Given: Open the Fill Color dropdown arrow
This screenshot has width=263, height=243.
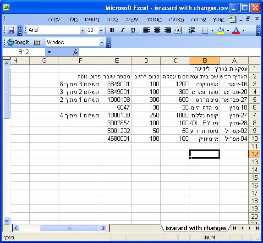Looking at the screenshot, I should (228, 30).
